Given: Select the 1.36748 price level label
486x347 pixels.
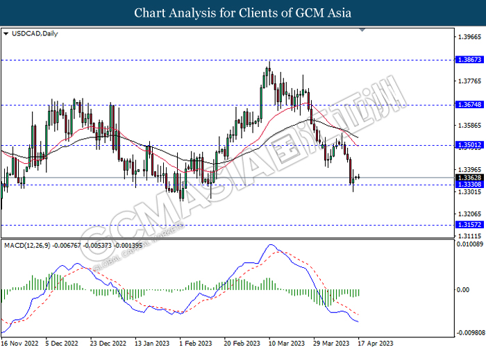Looking at the screenshot, I should [x=469, y=105].
